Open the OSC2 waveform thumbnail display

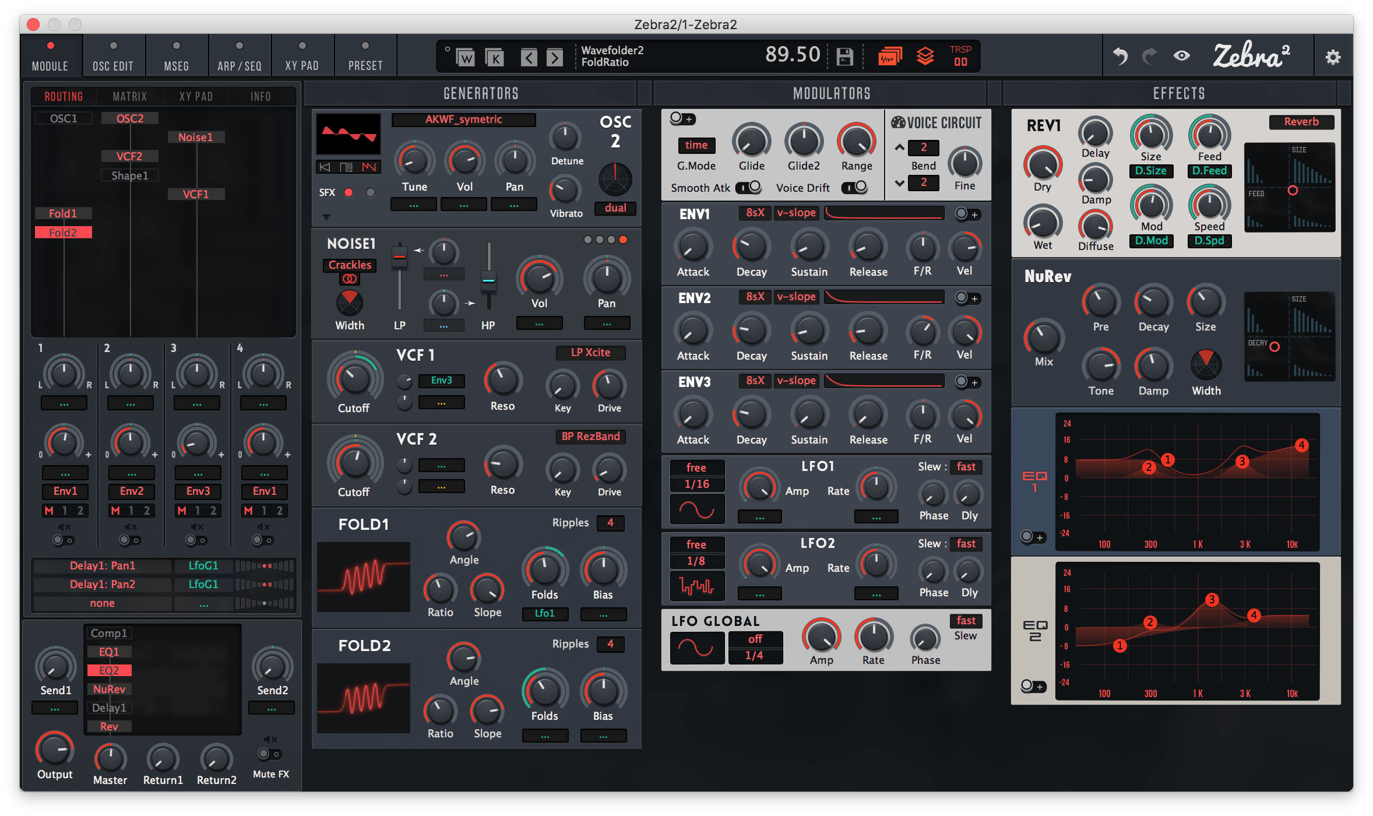(x=348, y=133)
